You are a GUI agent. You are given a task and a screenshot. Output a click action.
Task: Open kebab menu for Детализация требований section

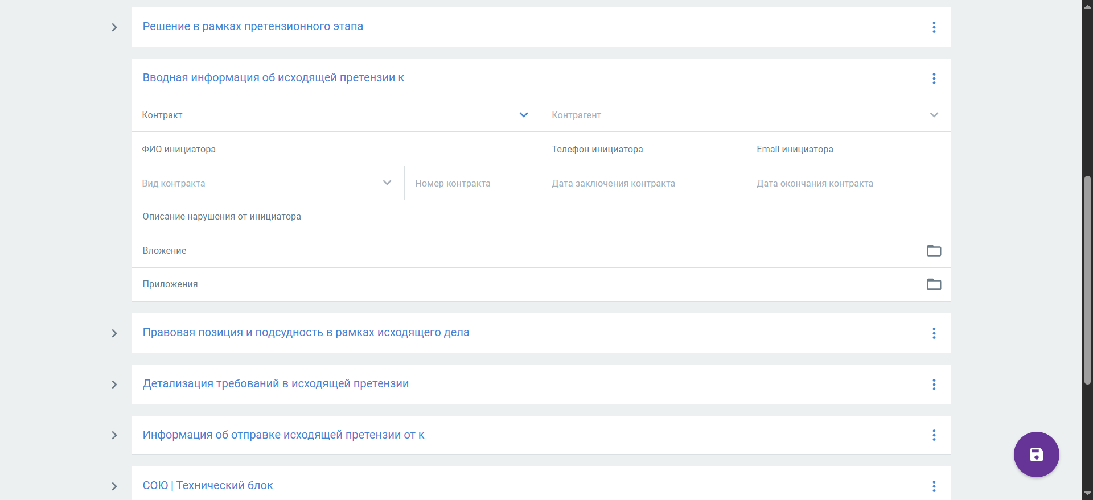tap(934, 385)
